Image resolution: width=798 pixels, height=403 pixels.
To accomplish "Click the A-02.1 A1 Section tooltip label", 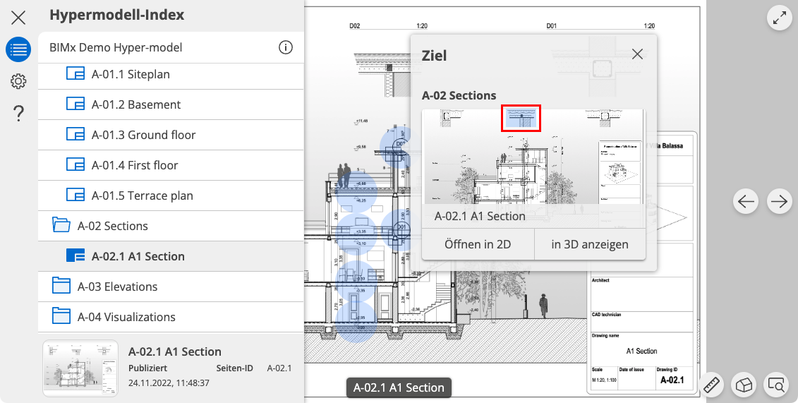I will tap(399, 387).
